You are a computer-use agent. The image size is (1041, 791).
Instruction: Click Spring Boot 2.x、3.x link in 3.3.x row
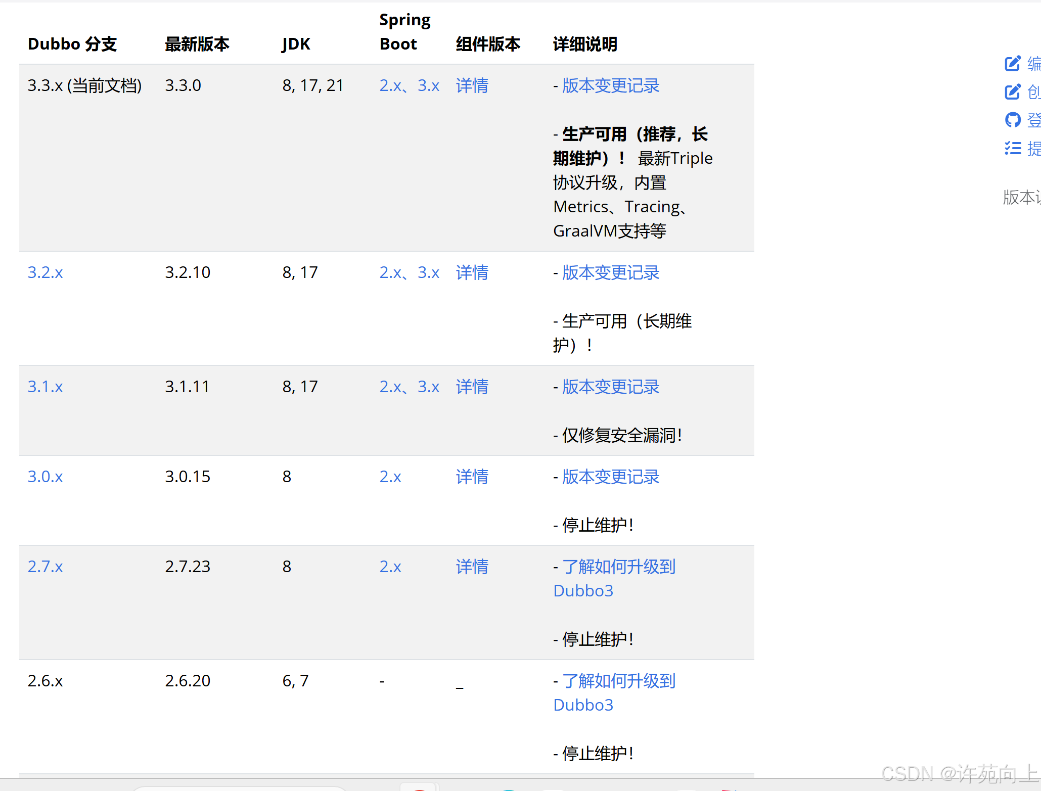[x=410, y=85]
